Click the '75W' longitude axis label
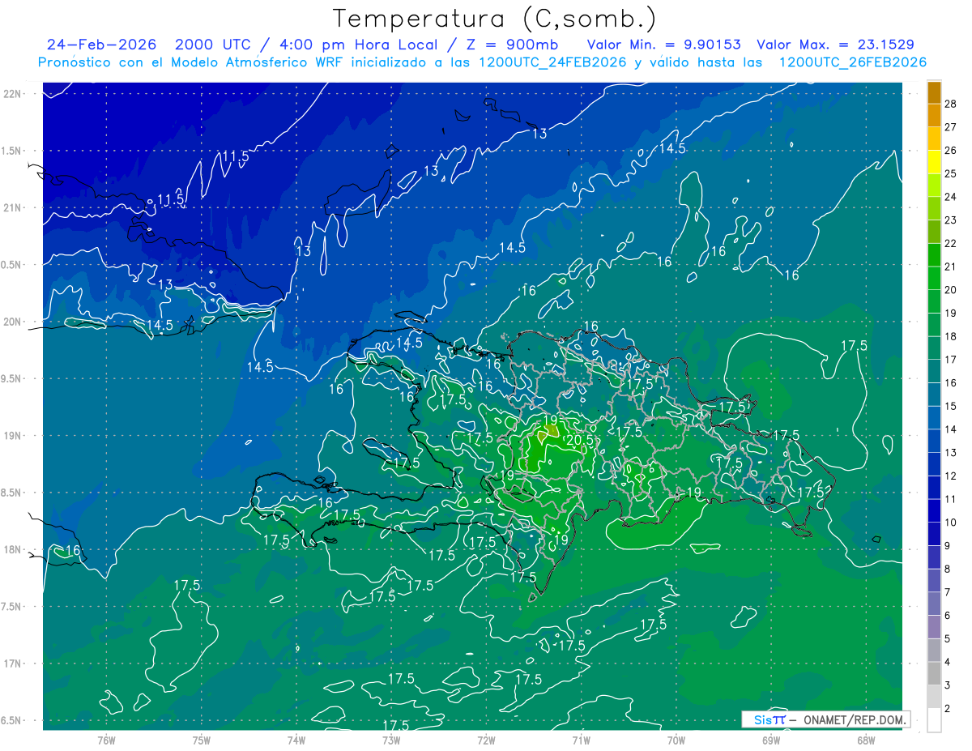The image size is (972, 751). point(201,740)
